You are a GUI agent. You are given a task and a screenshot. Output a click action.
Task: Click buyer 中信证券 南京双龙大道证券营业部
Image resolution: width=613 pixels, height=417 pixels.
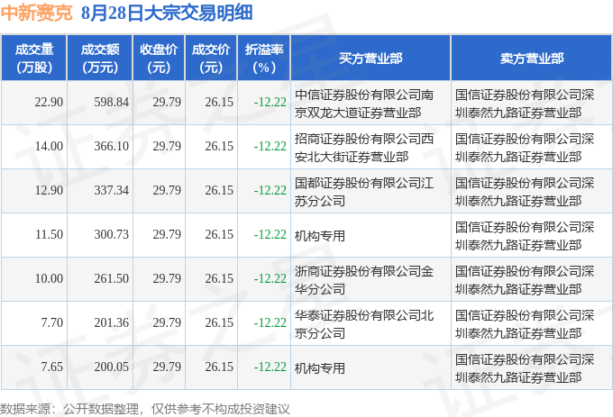click(364, 104)
